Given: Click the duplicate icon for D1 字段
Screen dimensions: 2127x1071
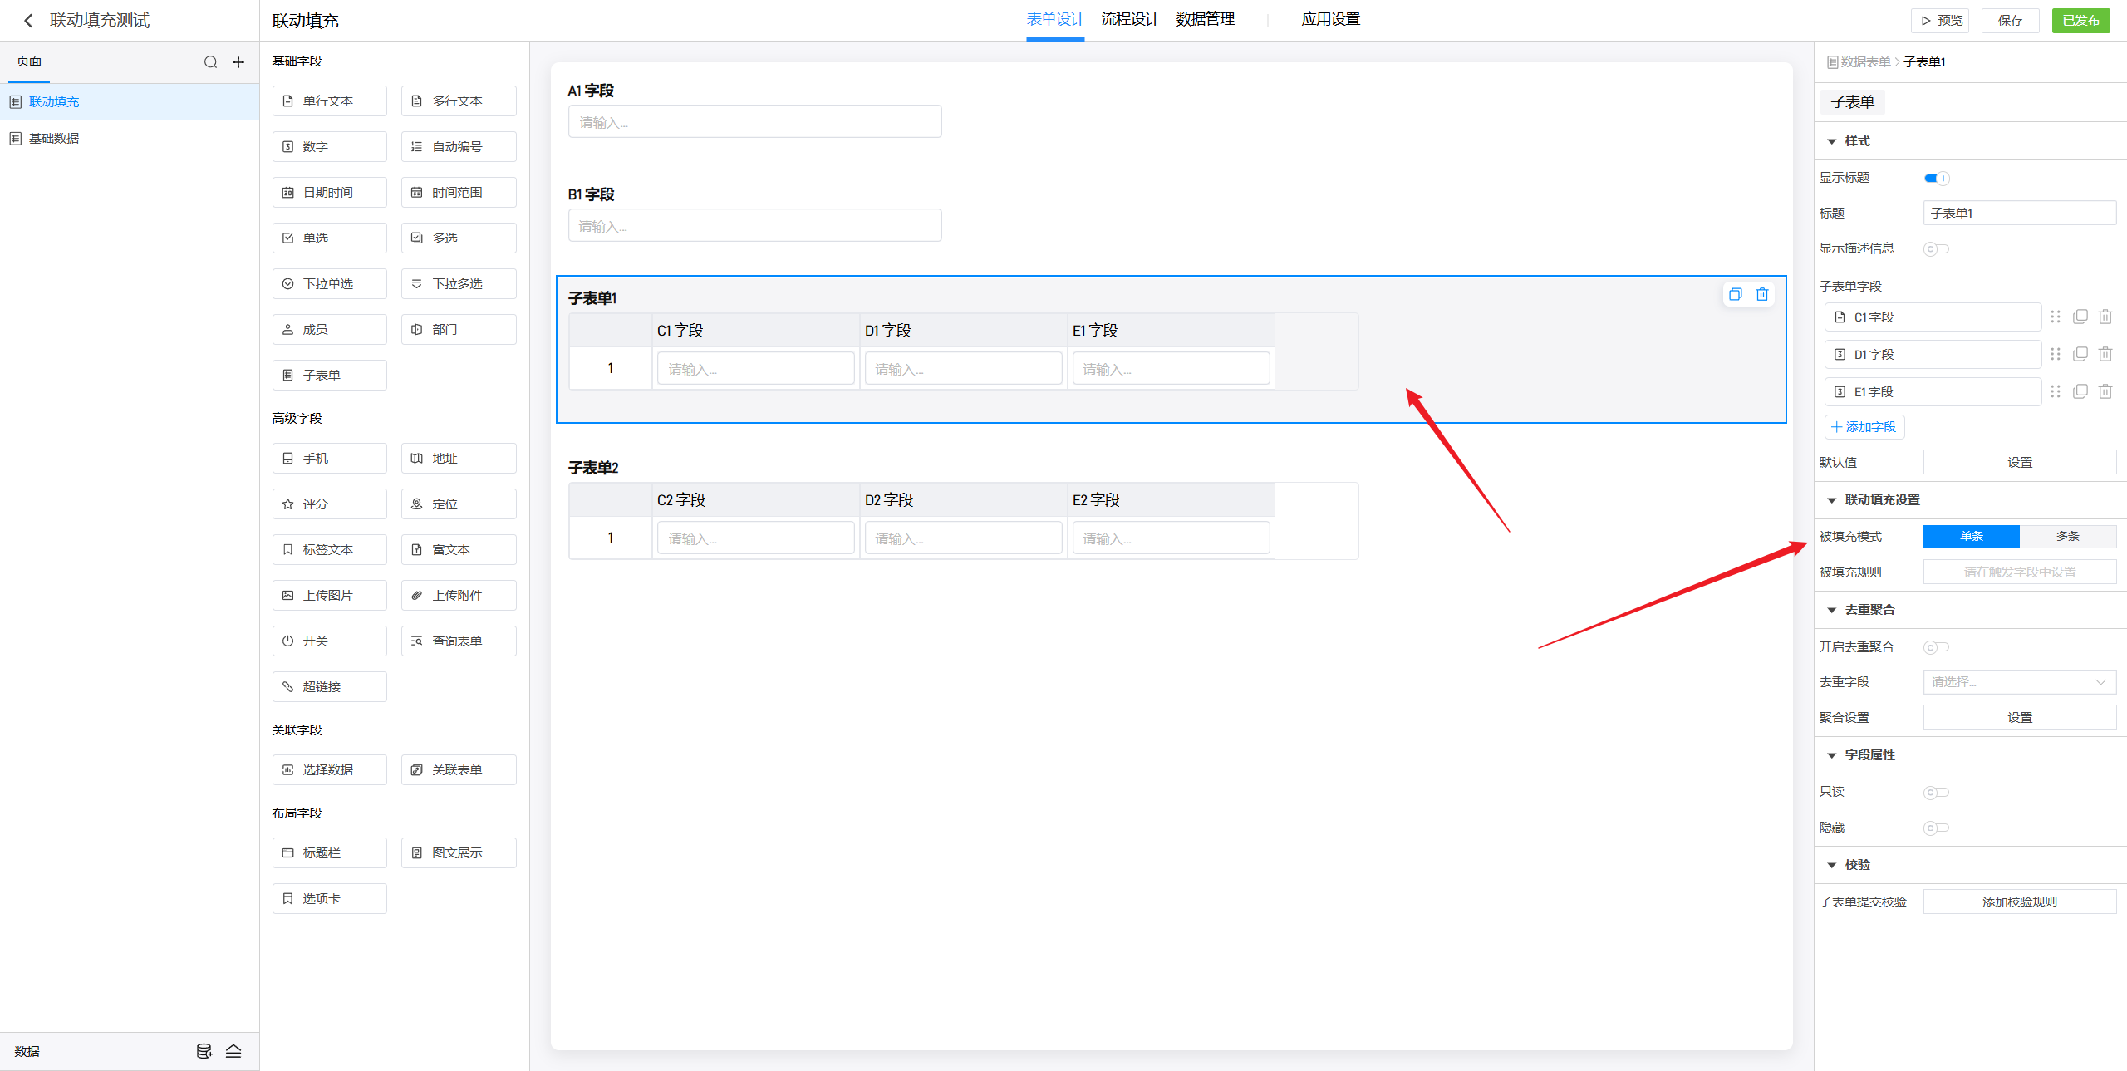Looking at the screenshot, I should (2080, 354).
